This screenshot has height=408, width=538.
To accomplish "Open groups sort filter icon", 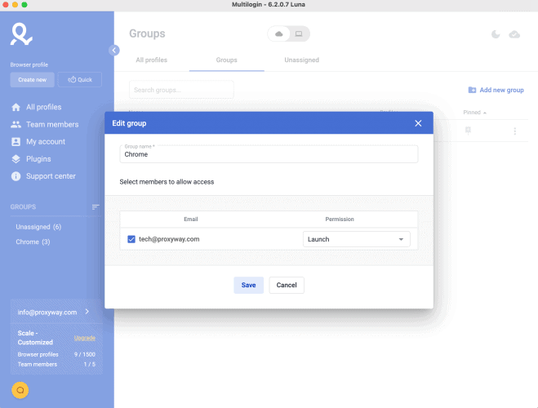I will click(x=96, y=207).
